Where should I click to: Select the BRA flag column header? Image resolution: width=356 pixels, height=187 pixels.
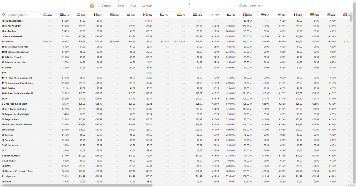tap(114, 15)
